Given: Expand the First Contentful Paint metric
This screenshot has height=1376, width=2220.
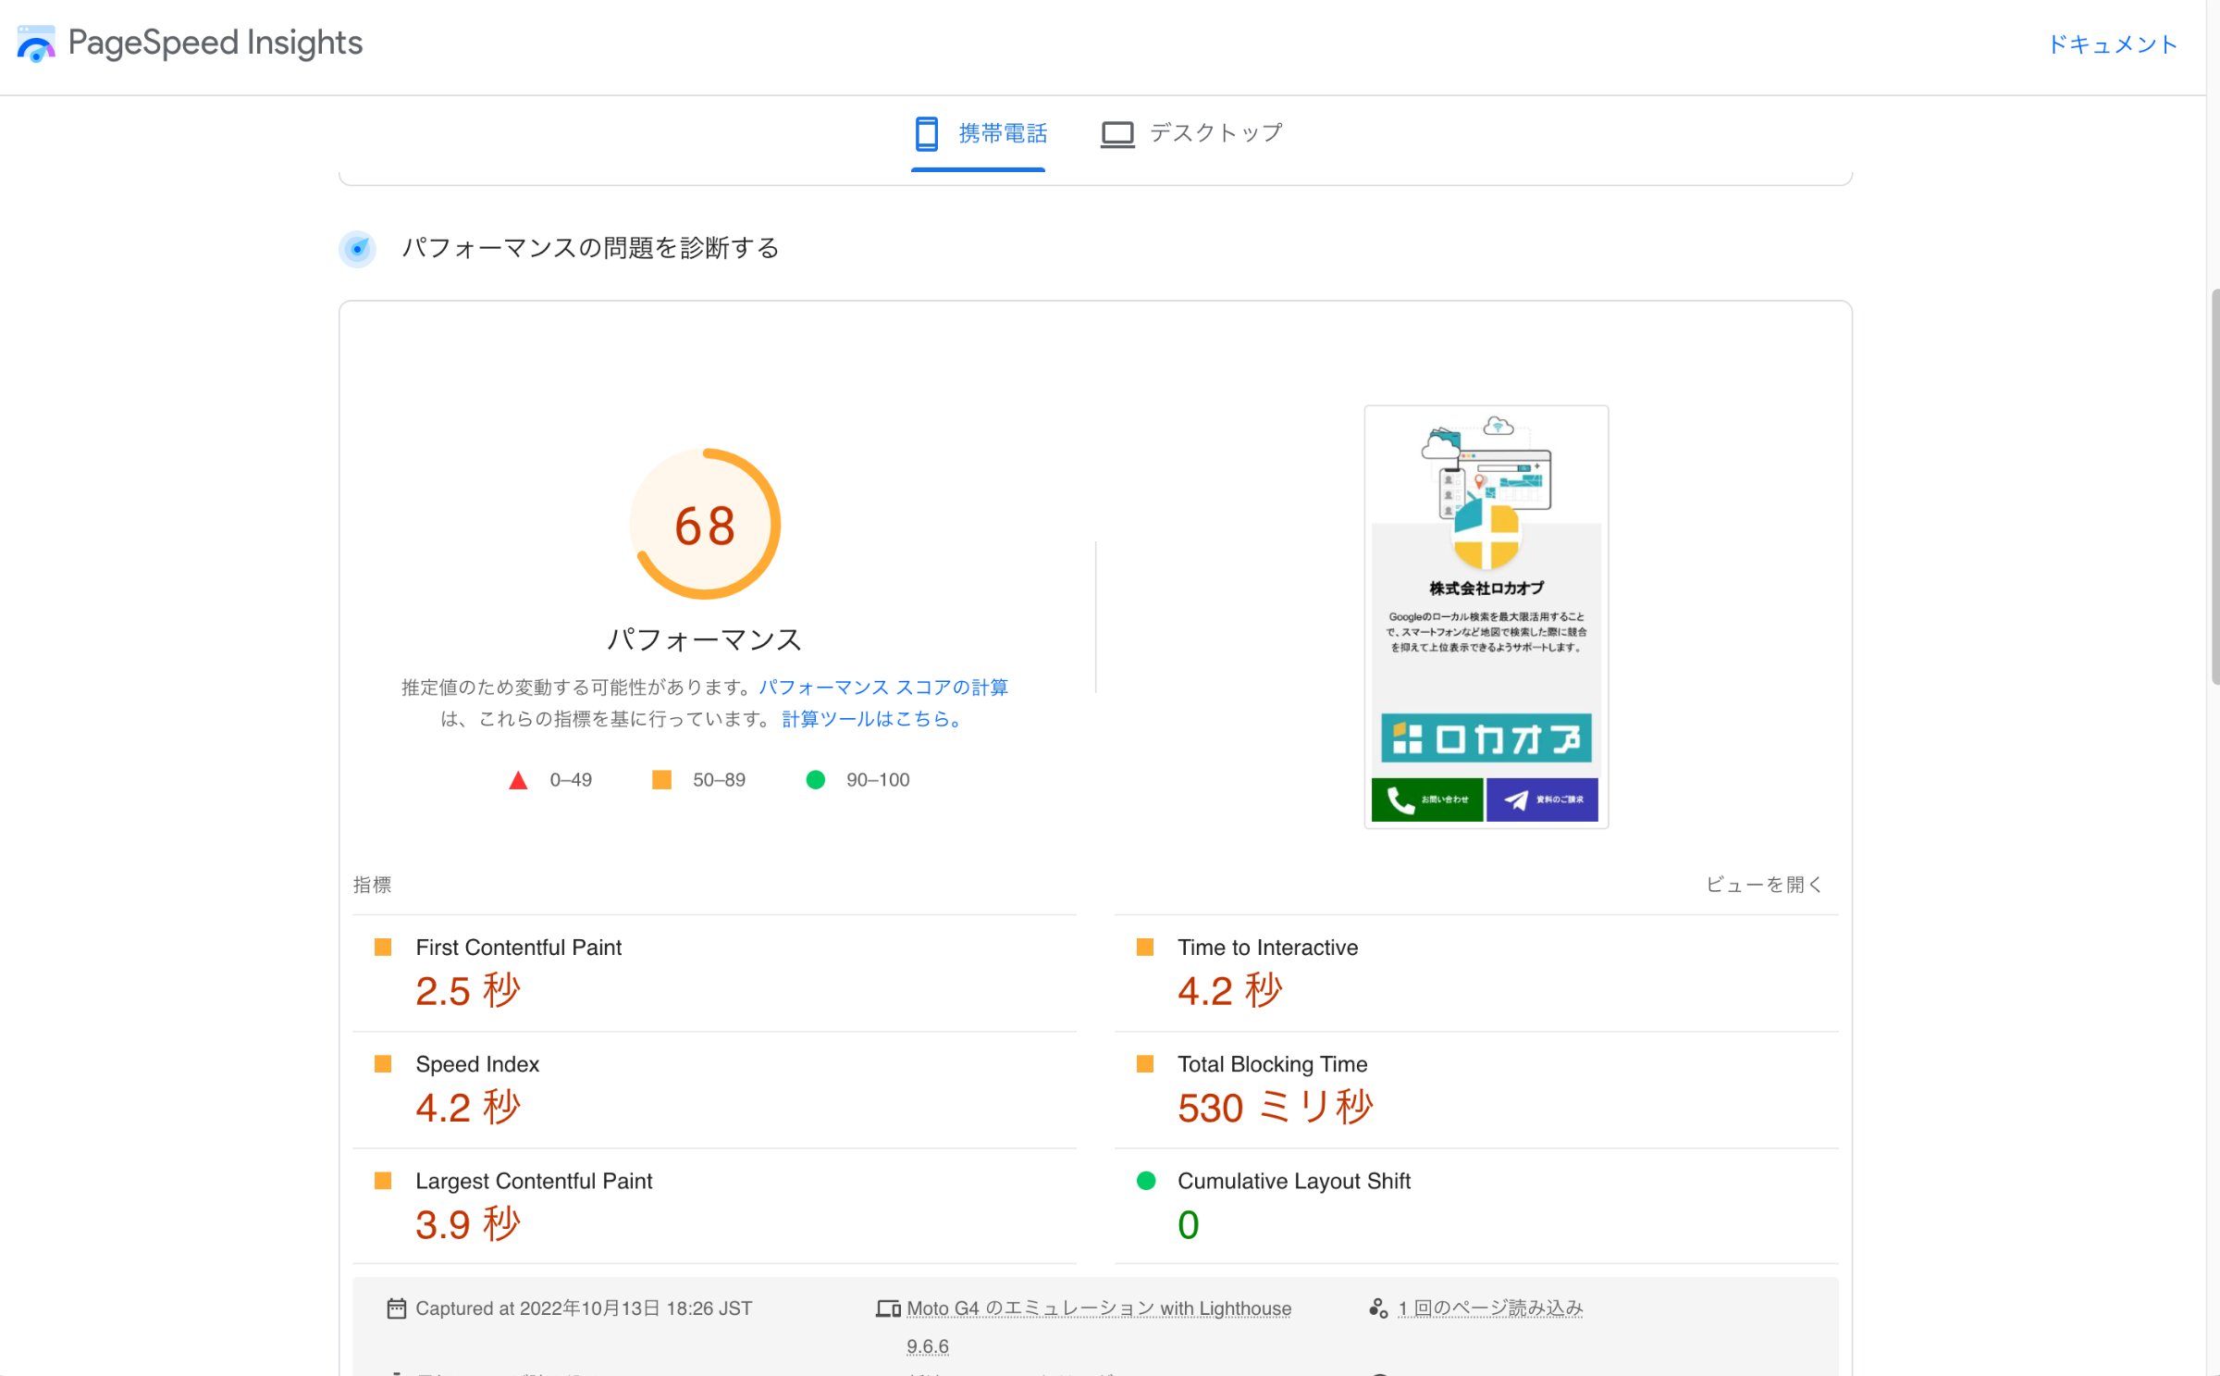Looking at the screenshot, I should click(x=518, y=947).
